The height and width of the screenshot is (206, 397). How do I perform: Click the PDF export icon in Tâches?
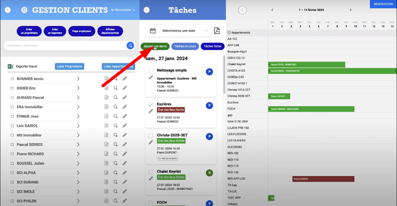tap(217, 31)
